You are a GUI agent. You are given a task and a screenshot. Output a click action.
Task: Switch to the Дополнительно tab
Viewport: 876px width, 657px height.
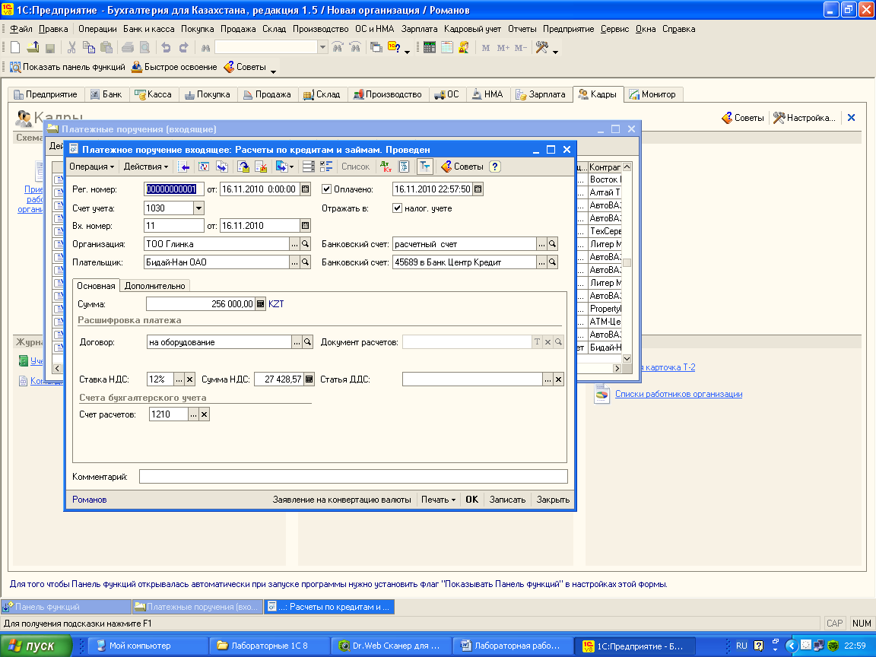point(155,285)
